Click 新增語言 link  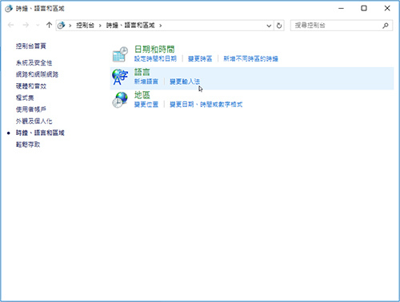[x=146, y=81]
